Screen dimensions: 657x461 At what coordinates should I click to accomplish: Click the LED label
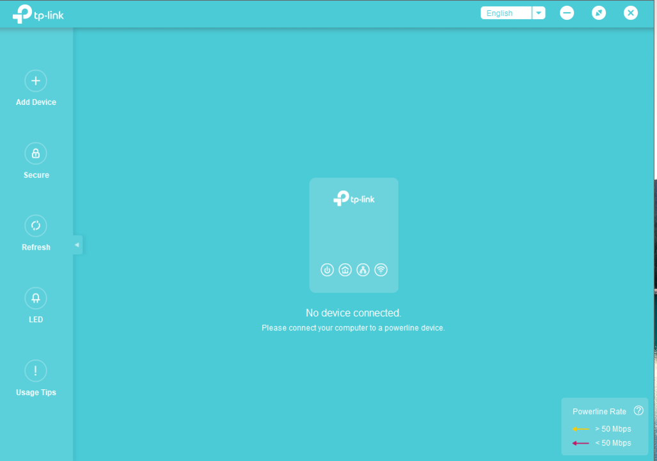click(x=36, y=319)
